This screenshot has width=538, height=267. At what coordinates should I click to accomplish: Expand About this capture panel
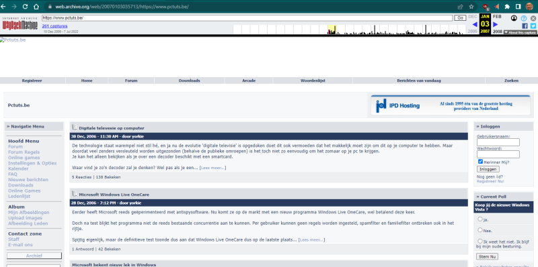[520, 32]
